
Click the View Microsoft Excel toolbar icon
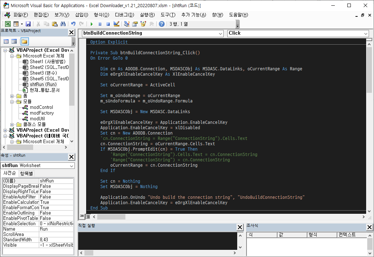8,24
